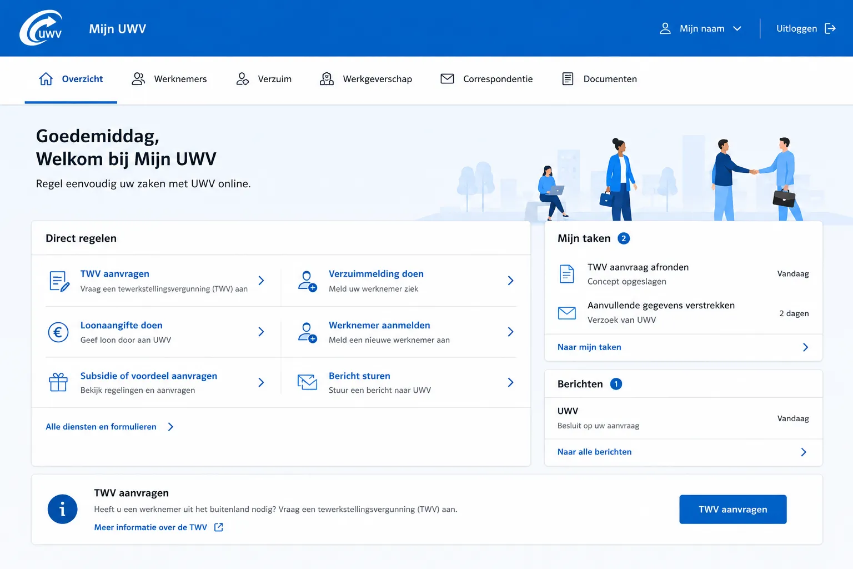This screenshot has width=853, height=569.
Task: Click the Mijn UWV title in header
Action: (x=118, y=29)
